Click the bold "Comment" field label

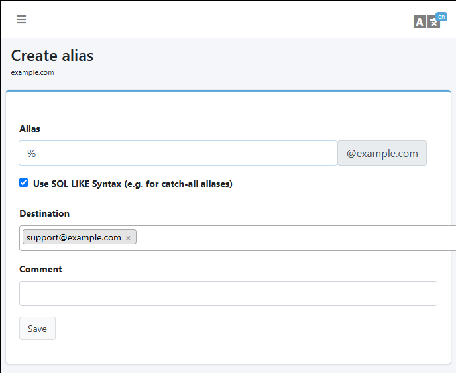40,269
